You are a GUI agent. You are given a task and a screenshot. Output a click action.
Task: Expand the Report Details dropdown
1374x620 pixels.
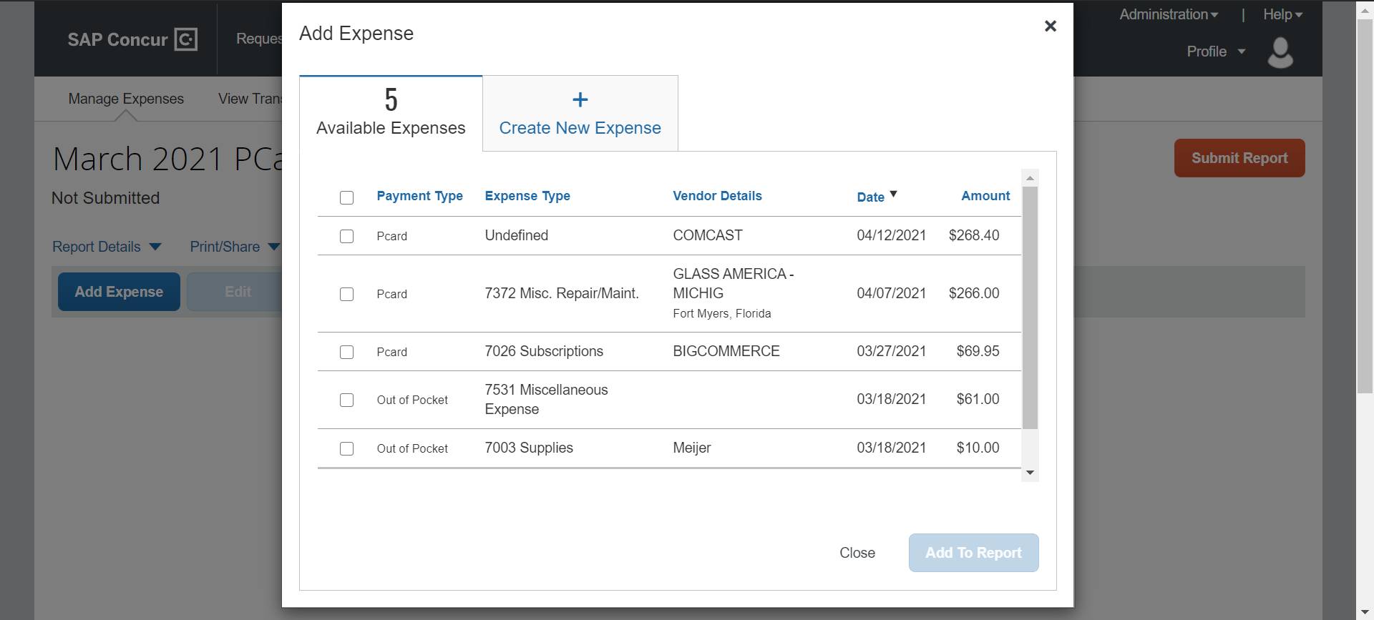107,247
